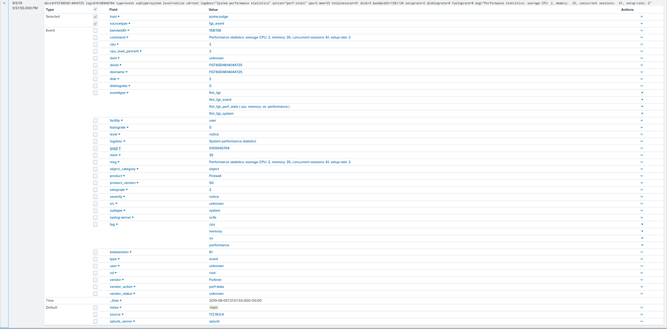Open actions arrow for devname row

coord(642,72)
